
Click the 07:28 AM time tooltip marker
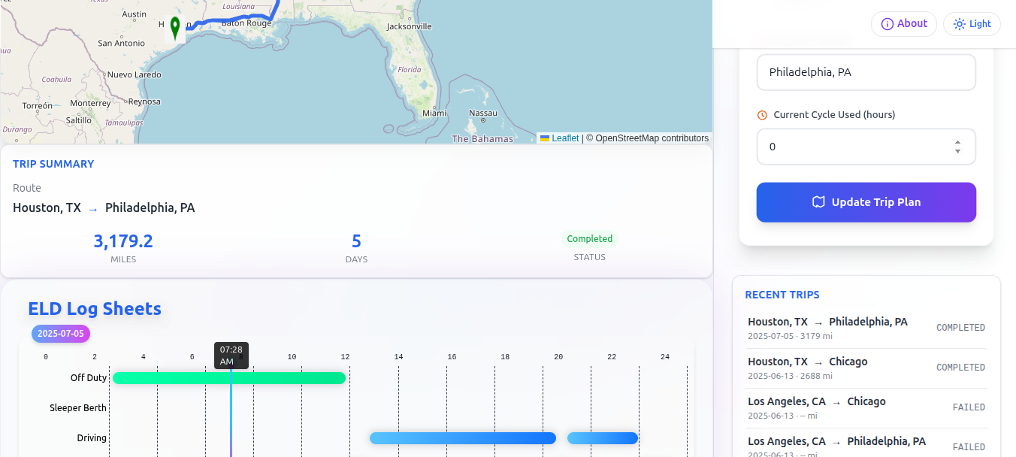[231, 356]
